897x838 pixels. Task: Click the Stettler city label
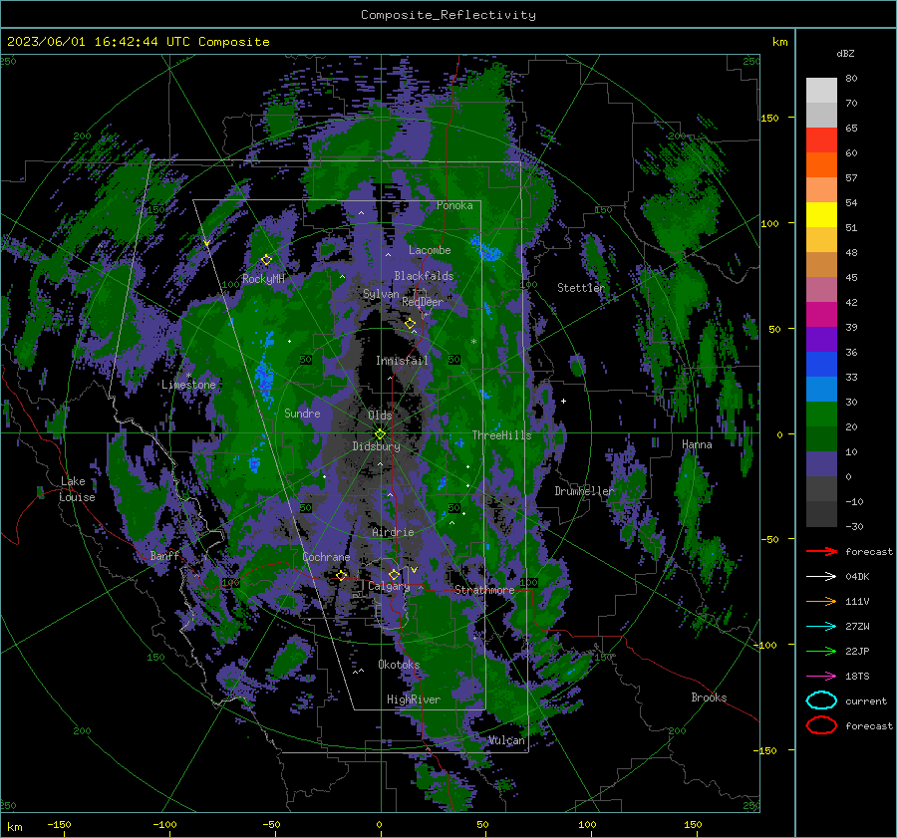click(x=581, y=288)
